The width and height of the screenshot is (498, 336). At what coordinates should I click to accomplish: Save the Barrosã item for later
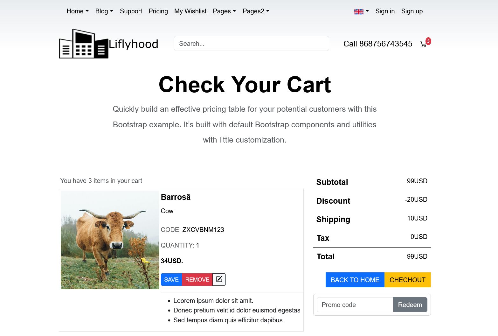(x=171, y=279)
